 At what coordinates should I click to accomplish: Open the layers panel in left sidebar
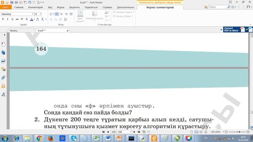tap(3, 61)
